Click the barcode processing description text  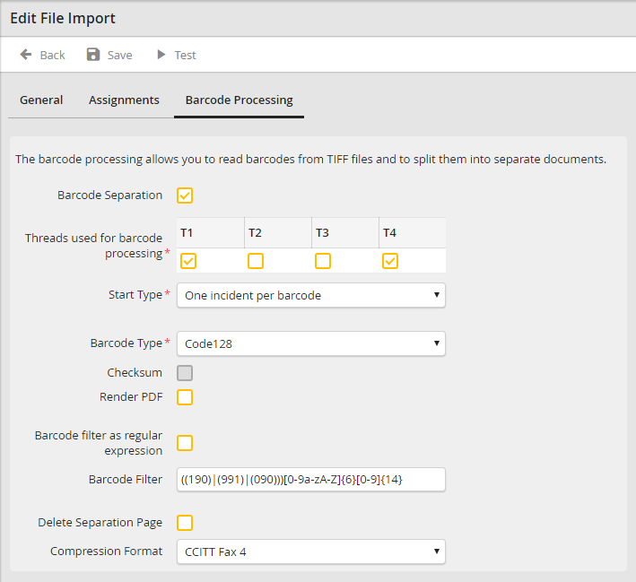coord(310,160)
